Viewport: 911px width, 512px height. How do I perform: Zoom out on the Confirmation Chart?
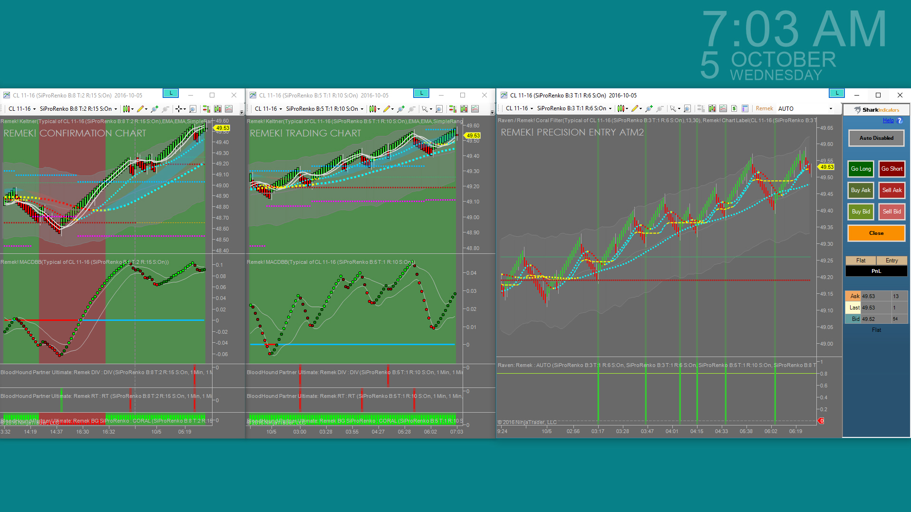point(165,109)
